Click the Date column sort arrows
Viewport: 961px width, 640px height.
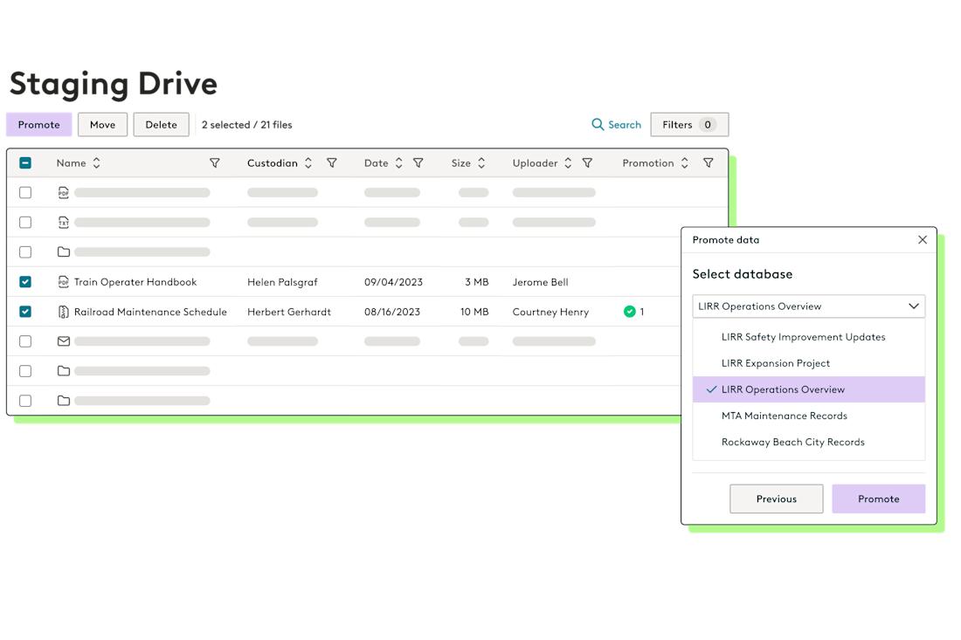[400, 162]
